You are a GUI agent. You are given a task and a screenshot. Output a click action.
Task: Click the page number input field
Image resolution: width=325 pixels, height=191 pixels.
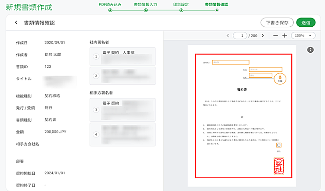240,36
